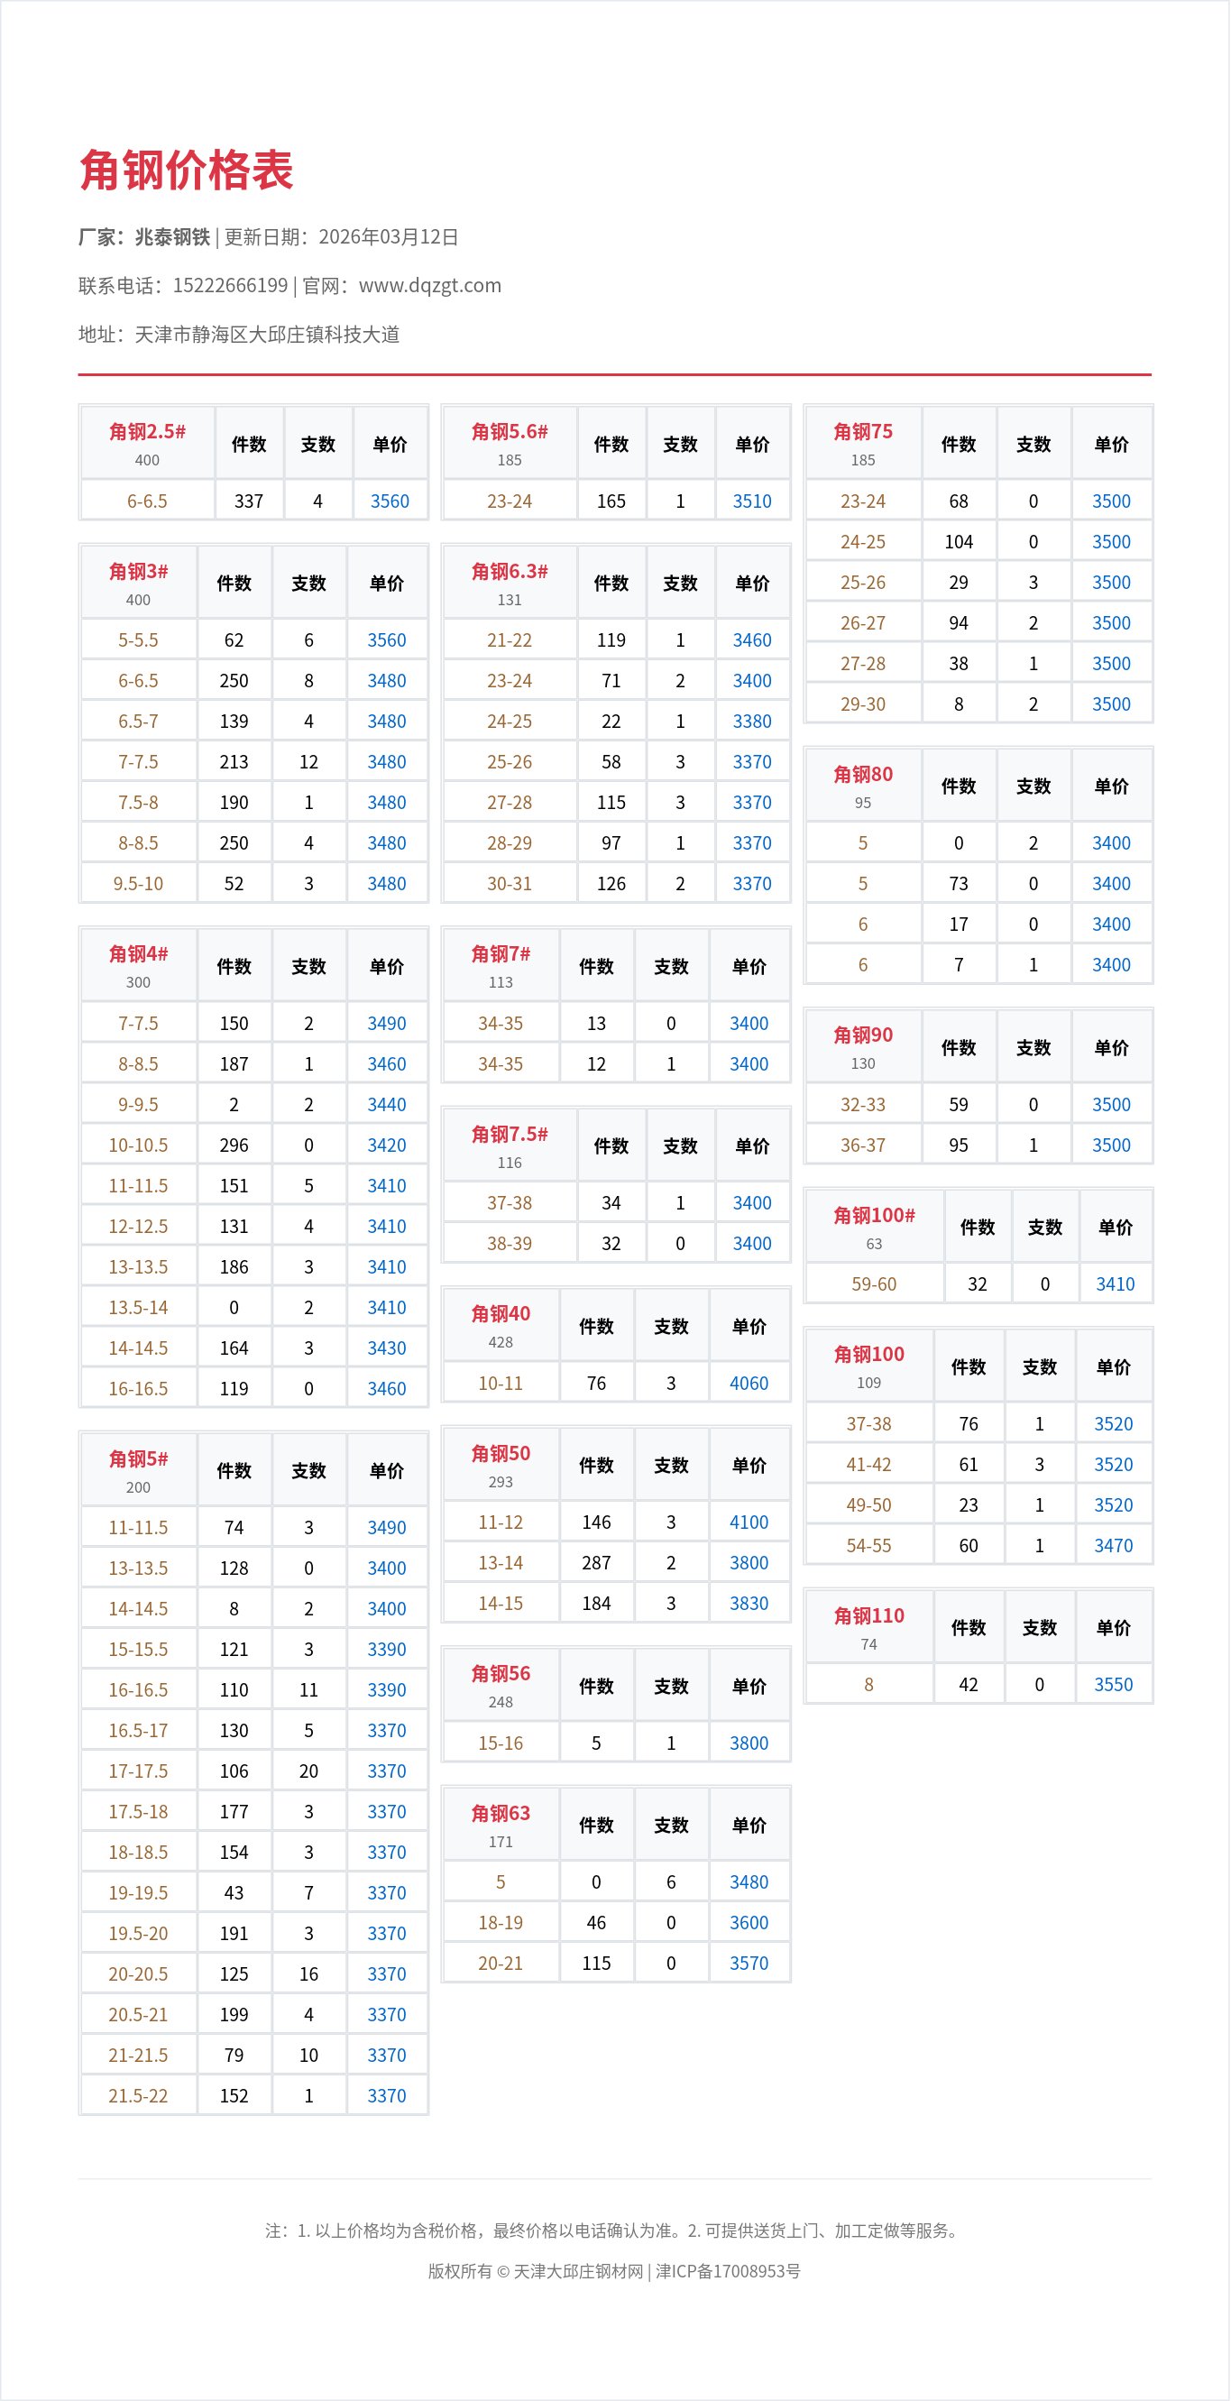
Task: Select 支数 value 20 in 角钢5# 17-17.5 row
Action: [308, 1771]
